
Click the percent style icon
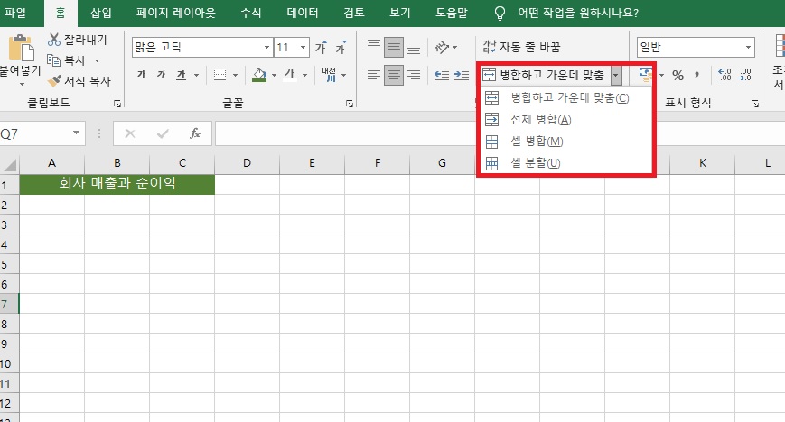[x=678, y=75]
